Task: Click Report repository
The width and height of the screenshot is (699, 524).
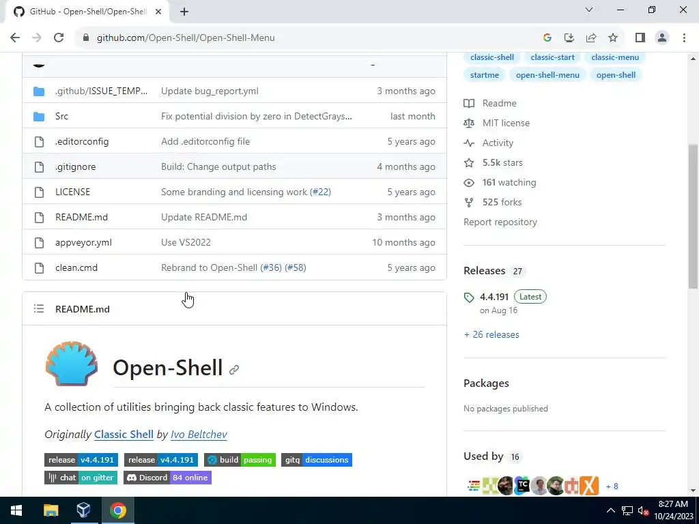Action: [500, 222]
